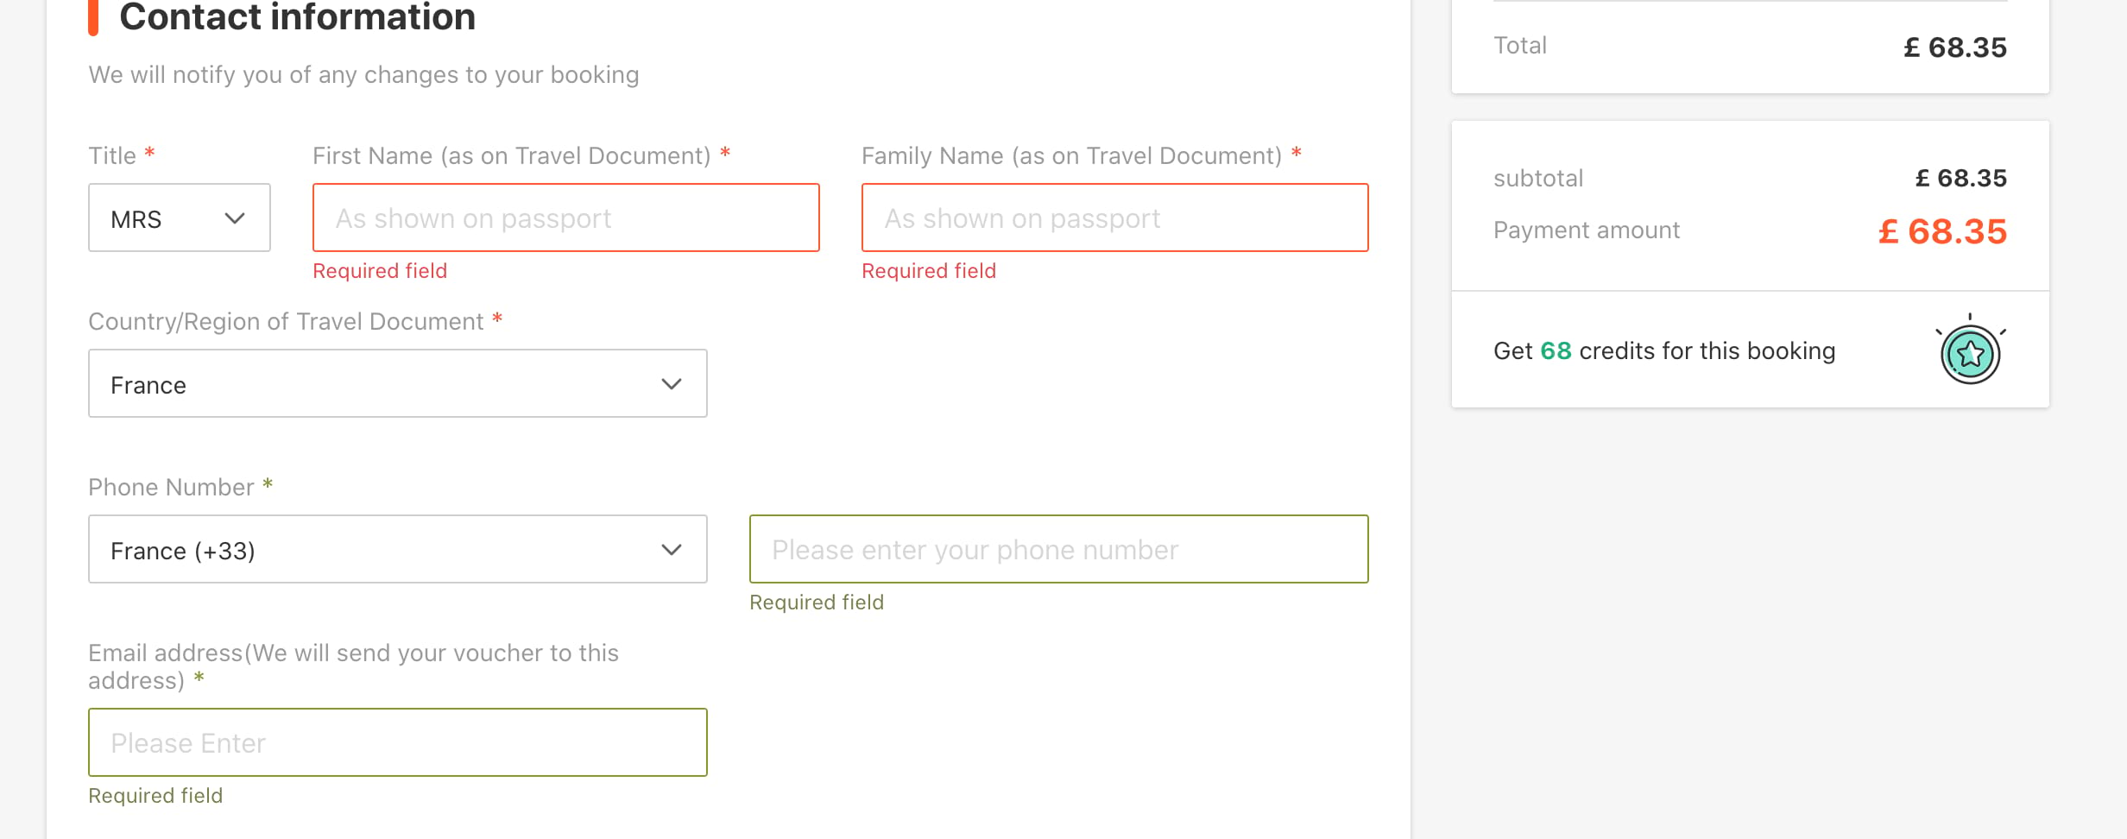Click the credits star badge icon
Screen dimensions: 2127x839
(1971, 350)
